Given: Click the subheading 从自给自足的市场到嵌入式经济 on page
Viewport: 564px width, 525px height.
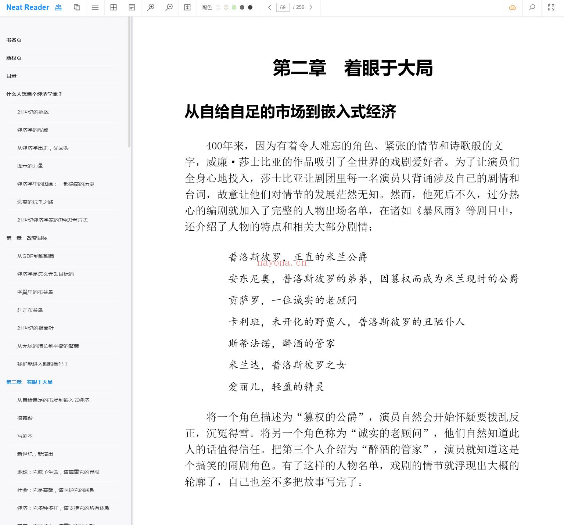Looking at the screenshot, I should click(x=290, y=112).
